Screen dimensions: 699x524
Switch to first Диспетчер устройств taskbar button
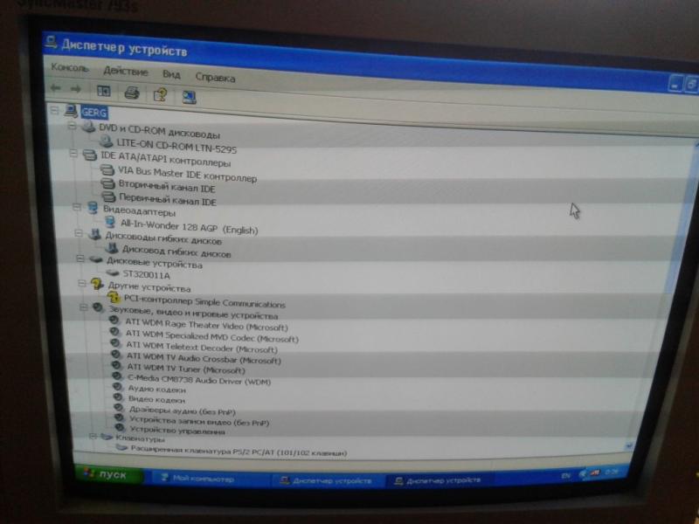pos(327,480)
